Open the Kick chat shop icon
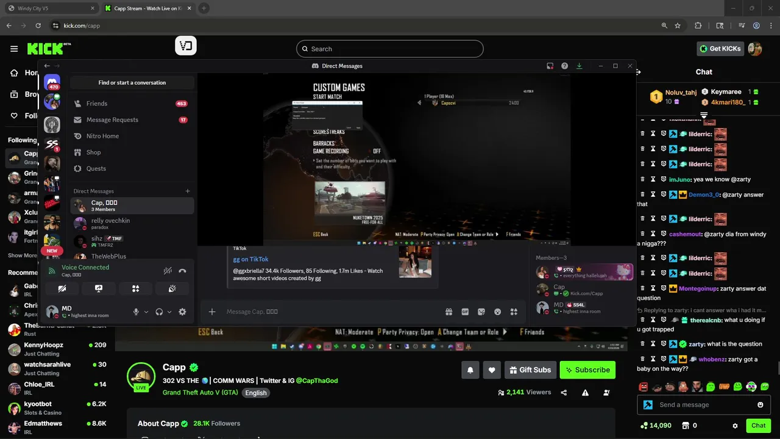 [685, 426]
